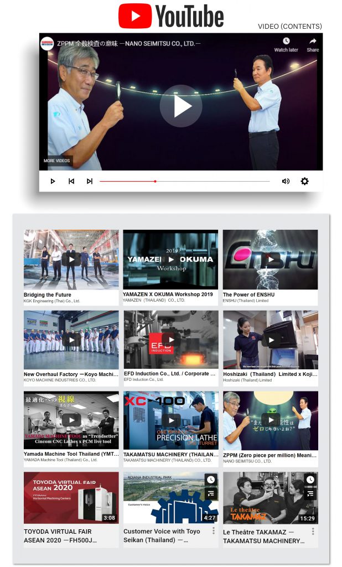This screenshot has width=342, height=567.
Task: Click KOYO MACHINE INDUSTRIES CO., LTD. text
Action: point(60,380)
